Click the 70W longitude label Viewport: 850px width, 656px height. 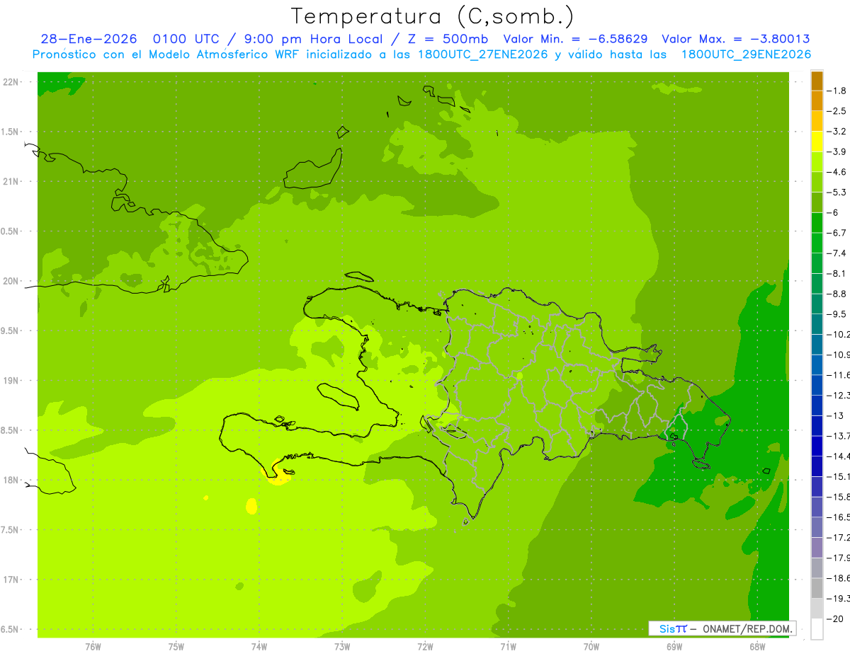point(591,646)
